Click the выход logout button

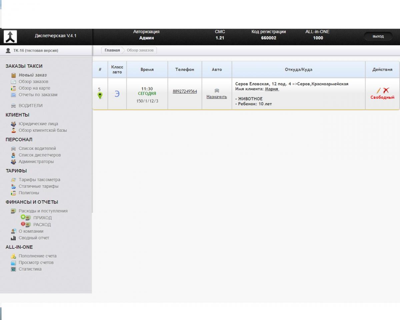point(378,36)
